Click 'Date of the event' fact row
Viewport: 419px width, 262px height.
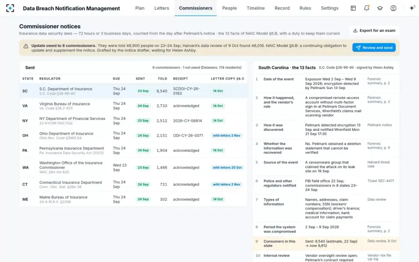[x=326, y=83]
